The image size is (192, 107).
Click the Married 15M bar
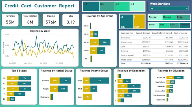(x=65, y=80)
